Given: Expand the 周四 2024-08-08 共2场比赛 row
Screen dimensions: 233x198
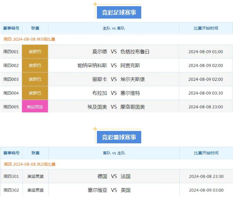Looking at the screenshot, I should coord(30,164).
